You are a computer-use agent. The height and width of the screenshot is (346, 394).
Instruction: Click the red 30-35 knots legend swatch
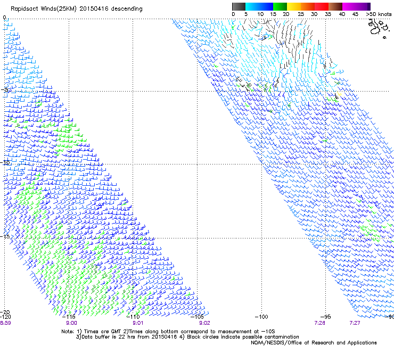(x=322, y=6)
